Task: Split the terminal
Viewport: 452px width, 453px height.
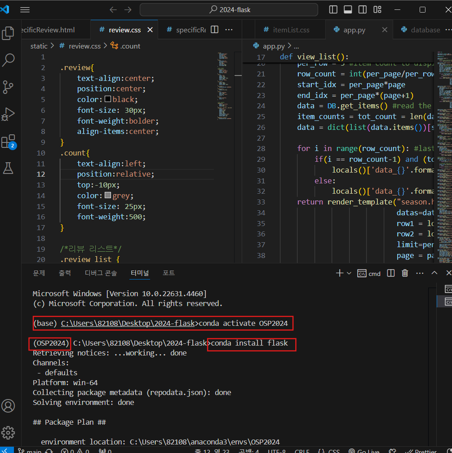Action: (391, 273)
